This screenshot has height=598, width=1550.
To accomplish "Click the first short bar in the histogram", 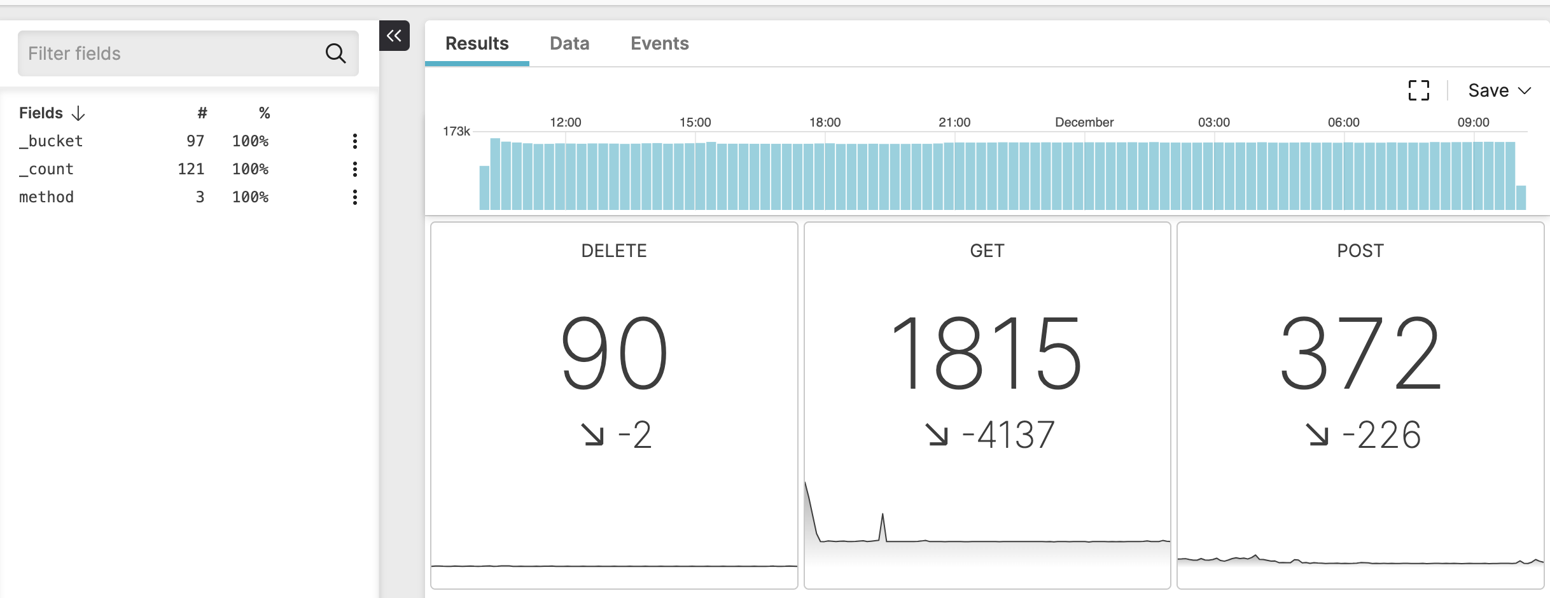I will pos(484,188).
